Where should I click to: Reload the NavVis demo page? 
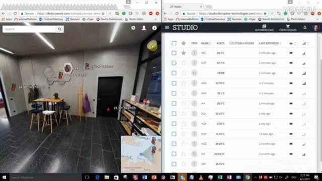click(x=15, y=14)
